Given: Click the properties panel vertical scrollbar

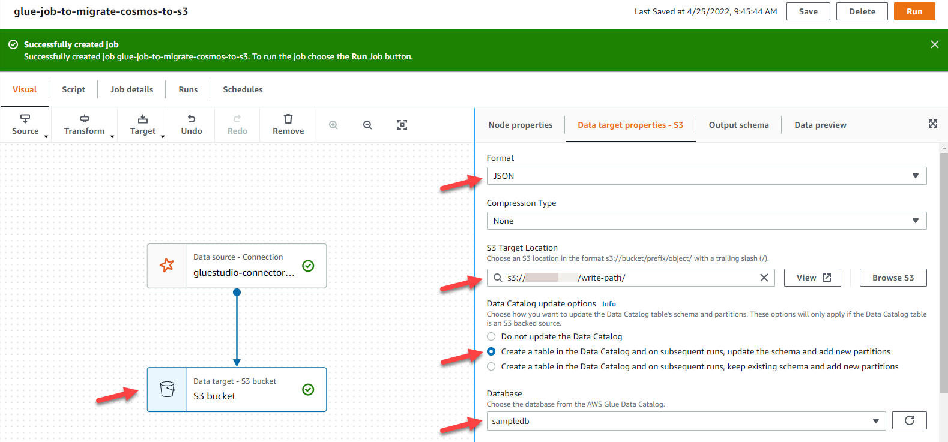Looking at the screenshot, I should [x=944, y=273].
